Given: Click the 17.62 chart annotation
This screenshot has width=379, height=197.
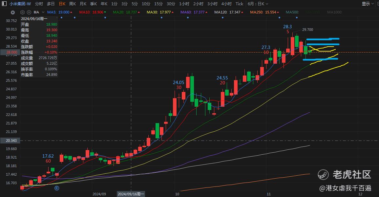Looking at the screenshot, I should 48,156.
